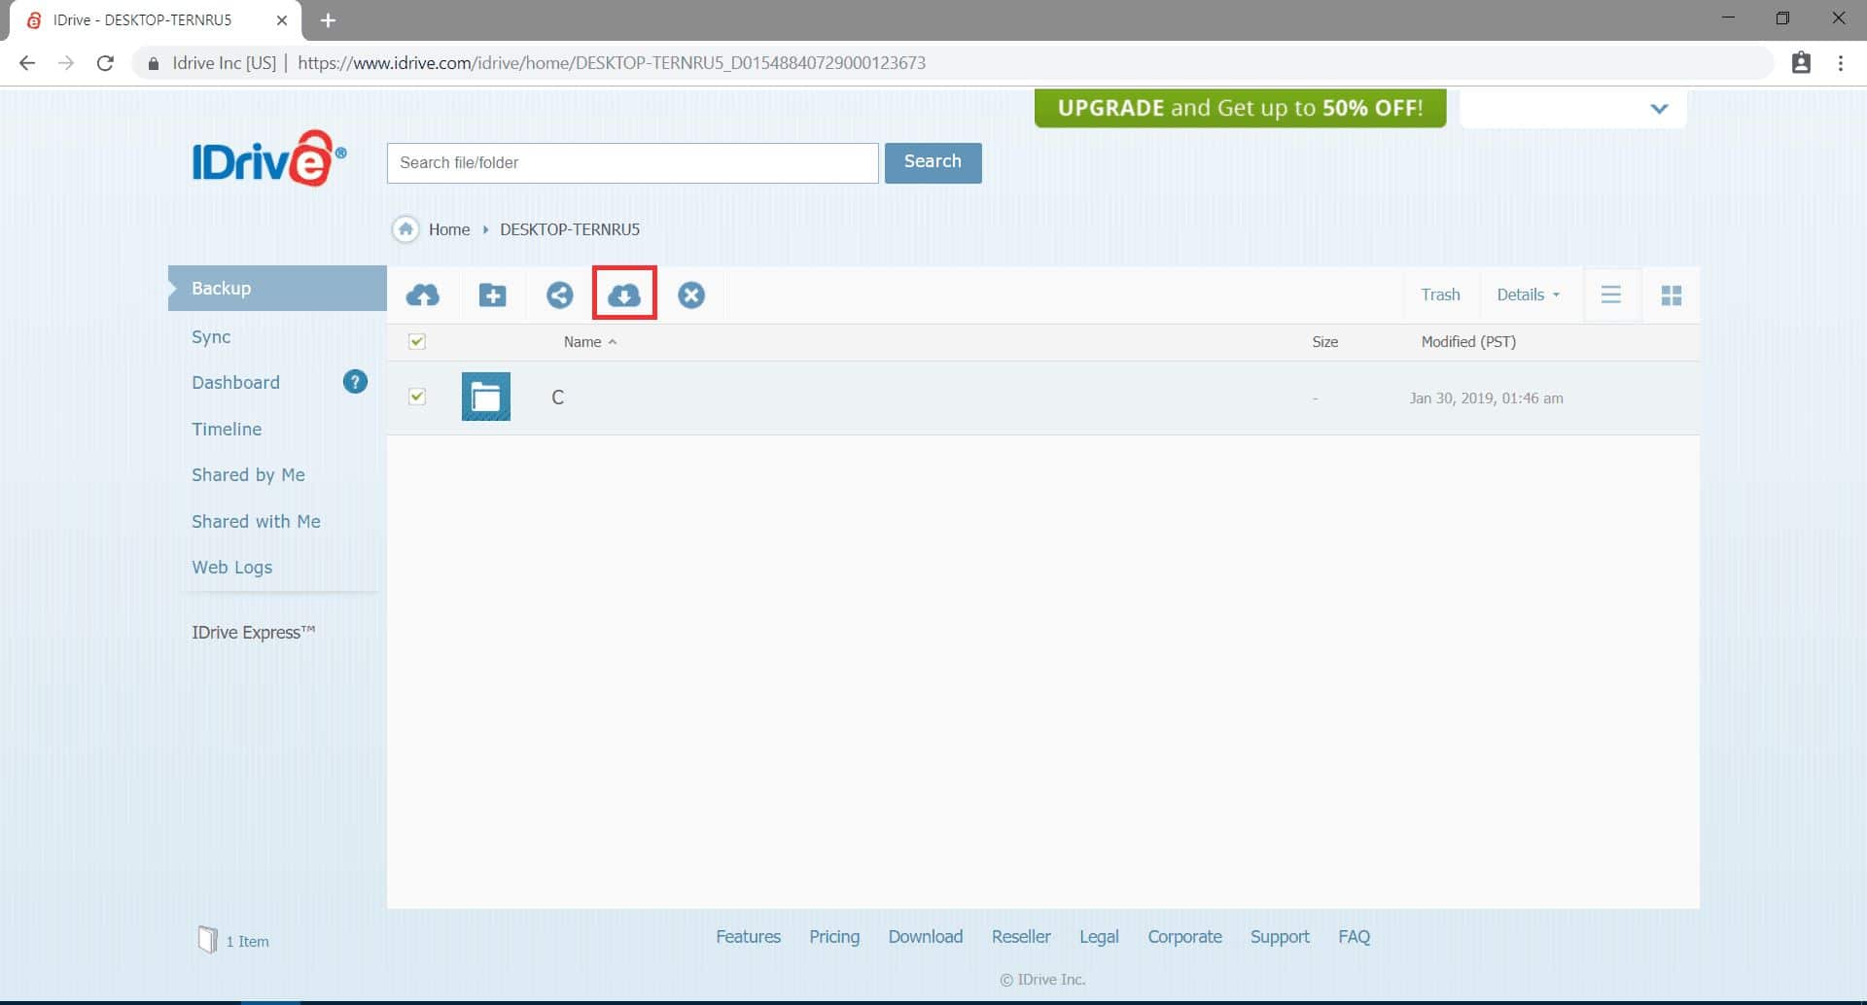The height and width of the screenshot is (1005, 1867).
Task: Open a new browser tab
Action: tap(328, 20)
